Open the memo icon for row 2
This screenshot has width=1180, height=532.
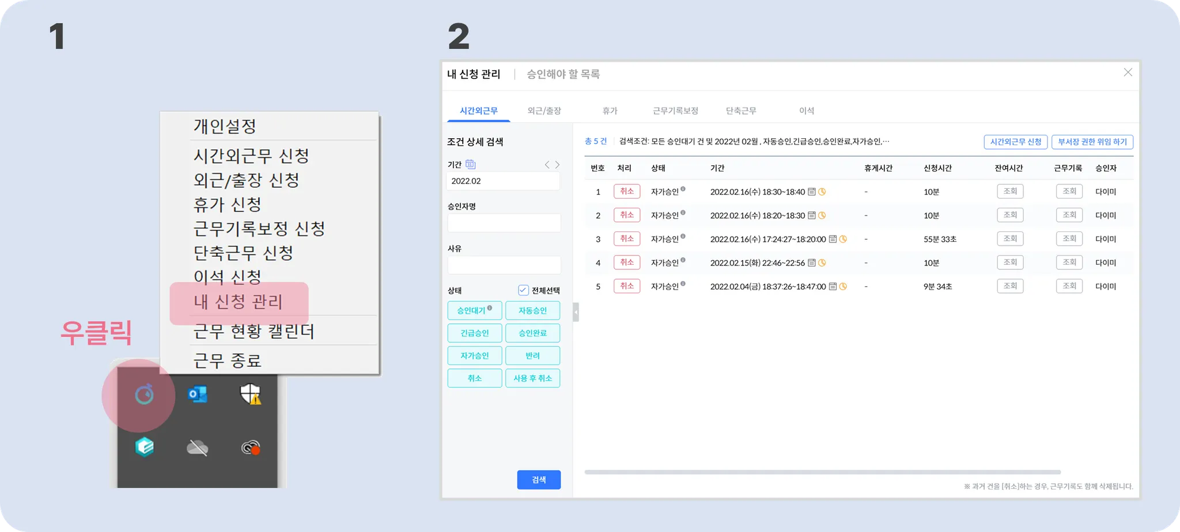[812, 215]
